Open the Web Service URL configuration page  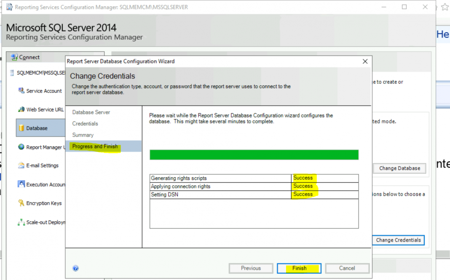click(41, 109)
